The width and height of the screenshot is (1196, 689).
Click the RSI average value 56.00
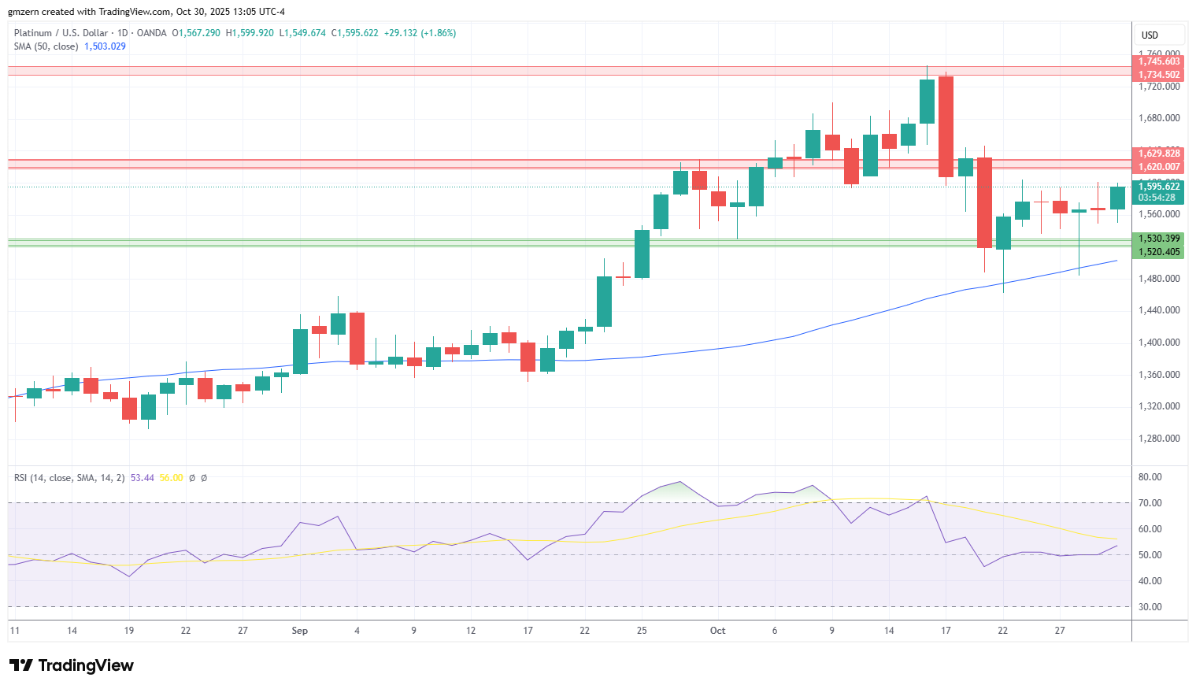pyautogui.click(x=171, y=478)
